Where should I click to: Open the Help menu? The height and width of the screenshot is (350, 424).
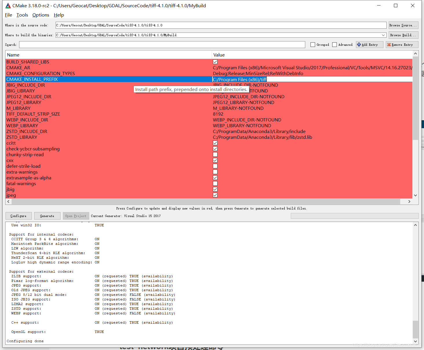(x=59, y=15)
